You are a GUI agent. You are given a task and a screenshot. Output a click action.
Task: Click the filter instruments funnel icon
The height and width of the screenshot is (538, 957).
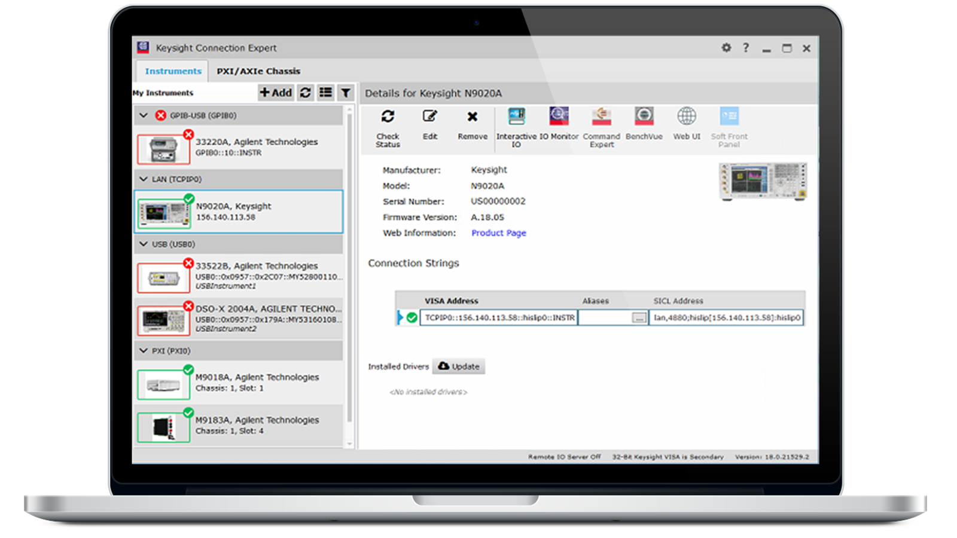(x=346, y=93)
